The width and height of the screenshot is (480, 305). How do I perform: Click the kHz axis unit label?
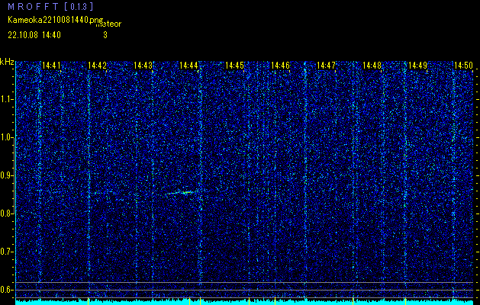7,62
